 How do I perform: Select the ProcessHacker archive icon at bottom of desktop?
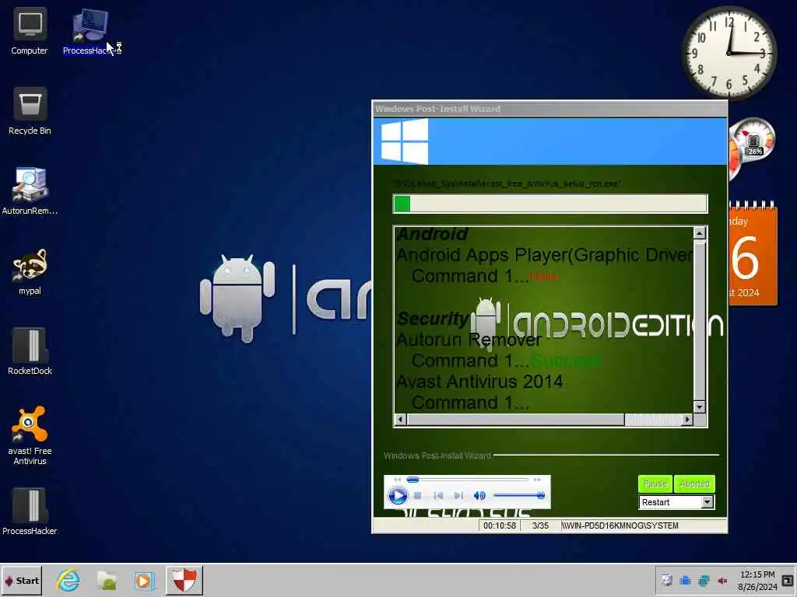click(30, 511)
